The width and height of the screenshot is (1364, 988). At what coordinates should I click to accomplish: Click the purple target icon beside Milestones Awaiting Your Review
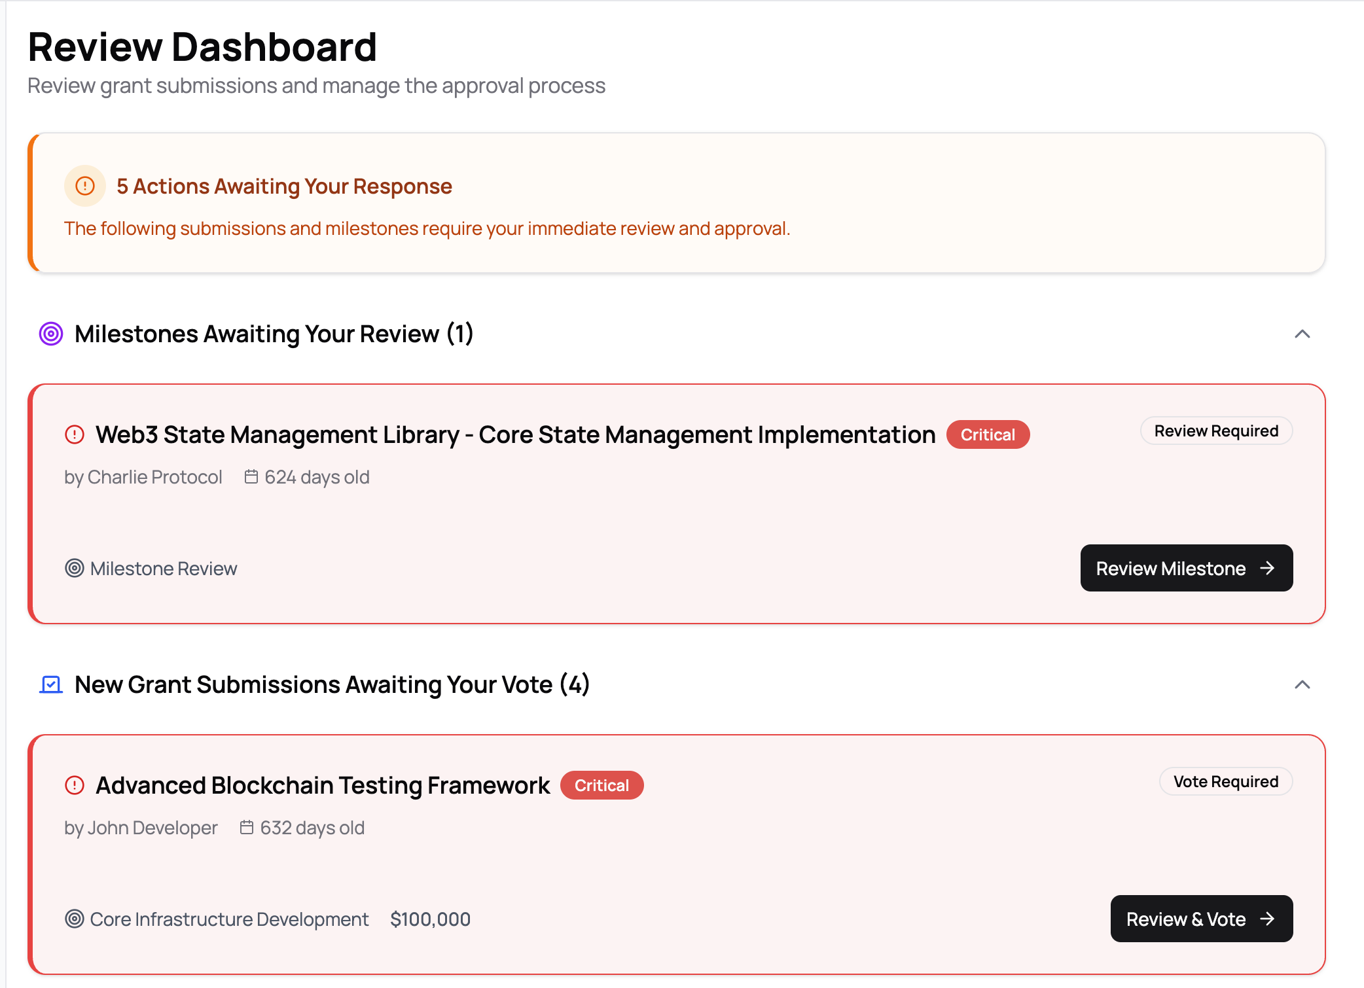click(x=50, y=334)
